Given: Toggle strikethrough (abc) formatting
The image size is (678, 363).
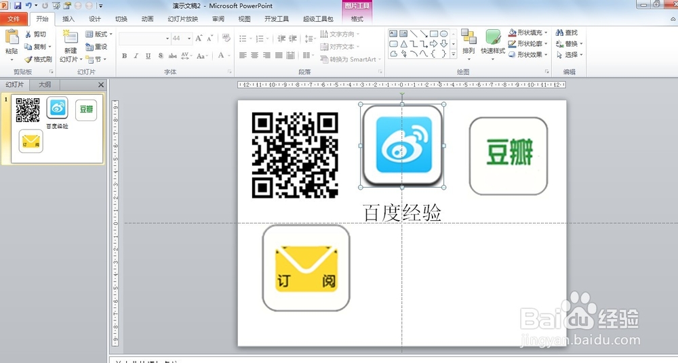Looking at the screenshot, I should 172,56.
